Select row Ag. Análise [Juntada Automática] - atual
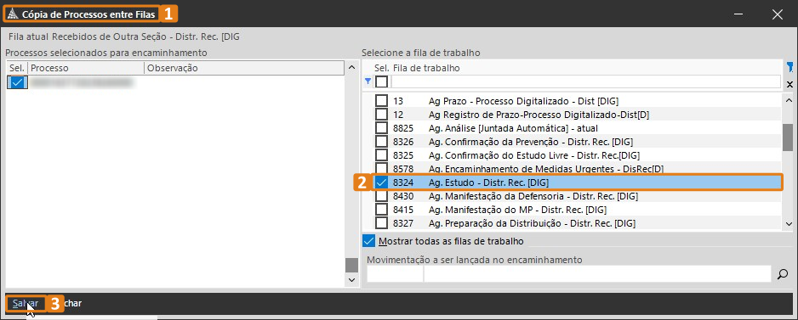The height and width of the screenshot is (320, 798). click(x=514, y=128)
